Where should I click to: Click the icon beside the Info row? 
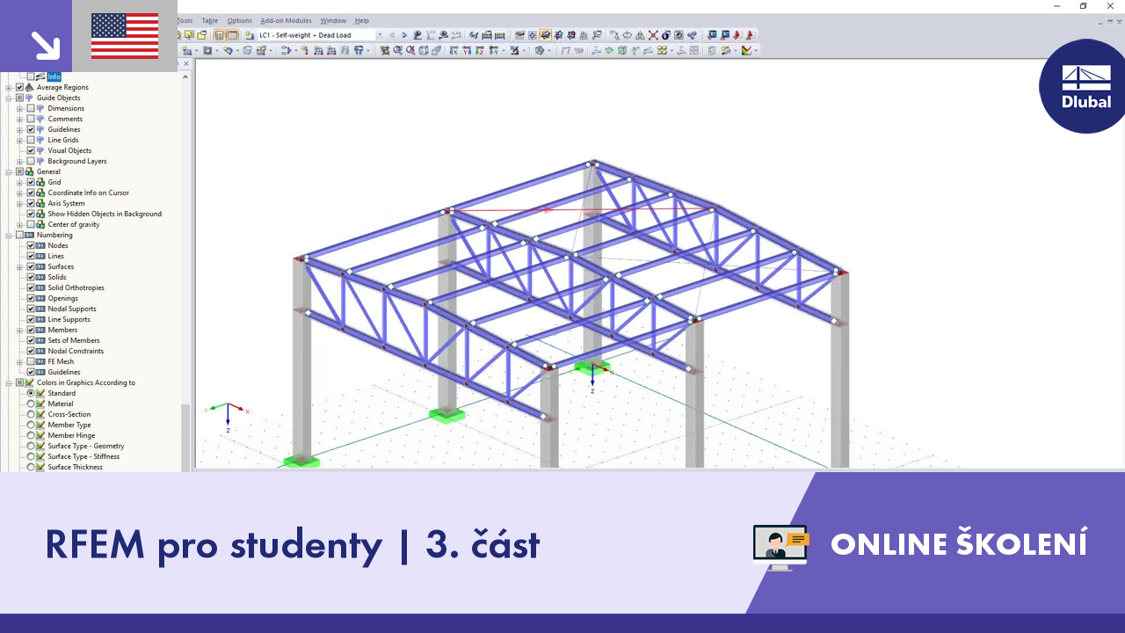pos(40,76)
